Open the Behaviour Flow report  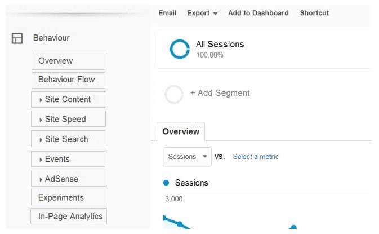click(x=68, y=80)
